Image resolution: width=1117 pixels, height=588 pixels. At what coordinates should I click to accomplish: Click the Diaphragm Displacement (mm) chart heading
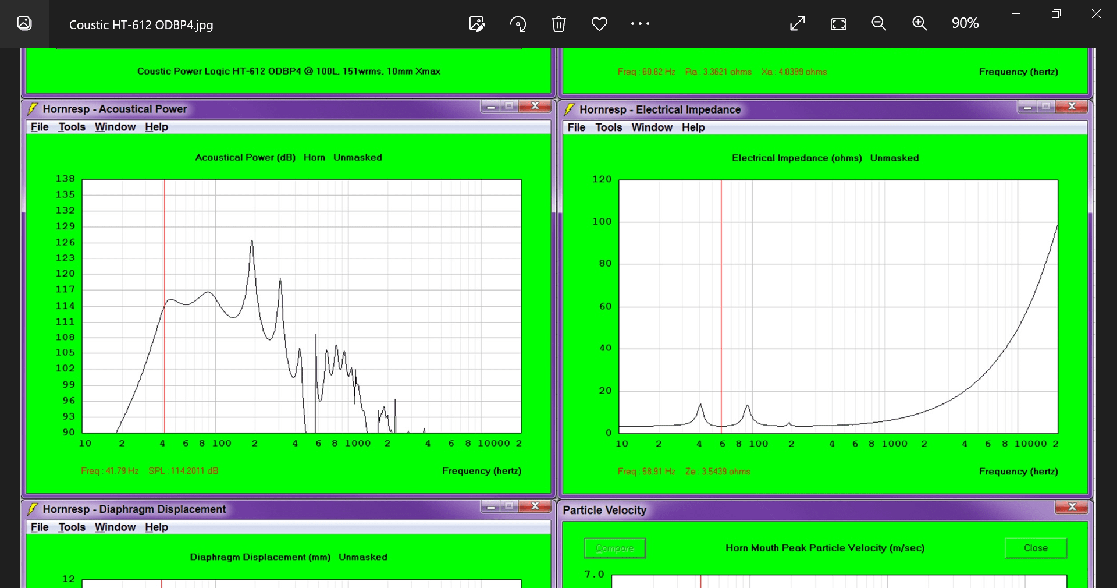[x=260, y=557]
